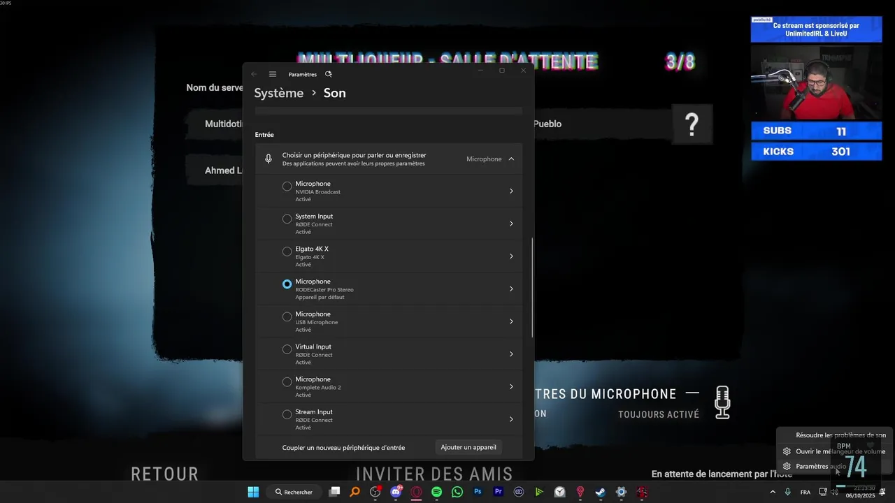The image size is (895, 503).
Task: Open WhatsApp from the taskbar
Action: [457, 492]
